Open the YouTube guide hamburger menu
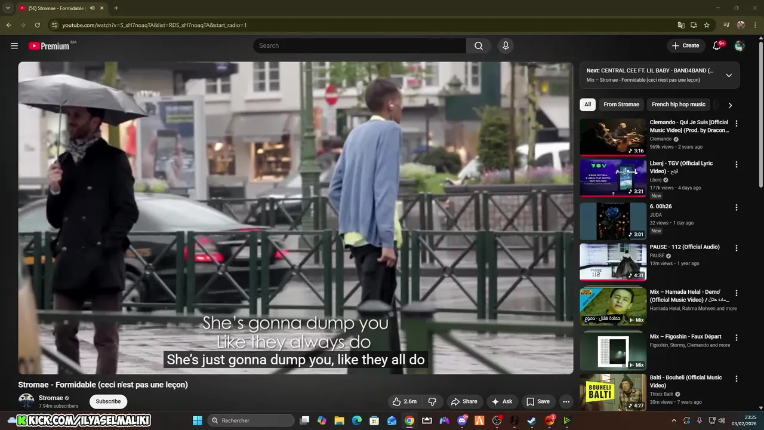764x430 pixels. click(x=14, y=46)
